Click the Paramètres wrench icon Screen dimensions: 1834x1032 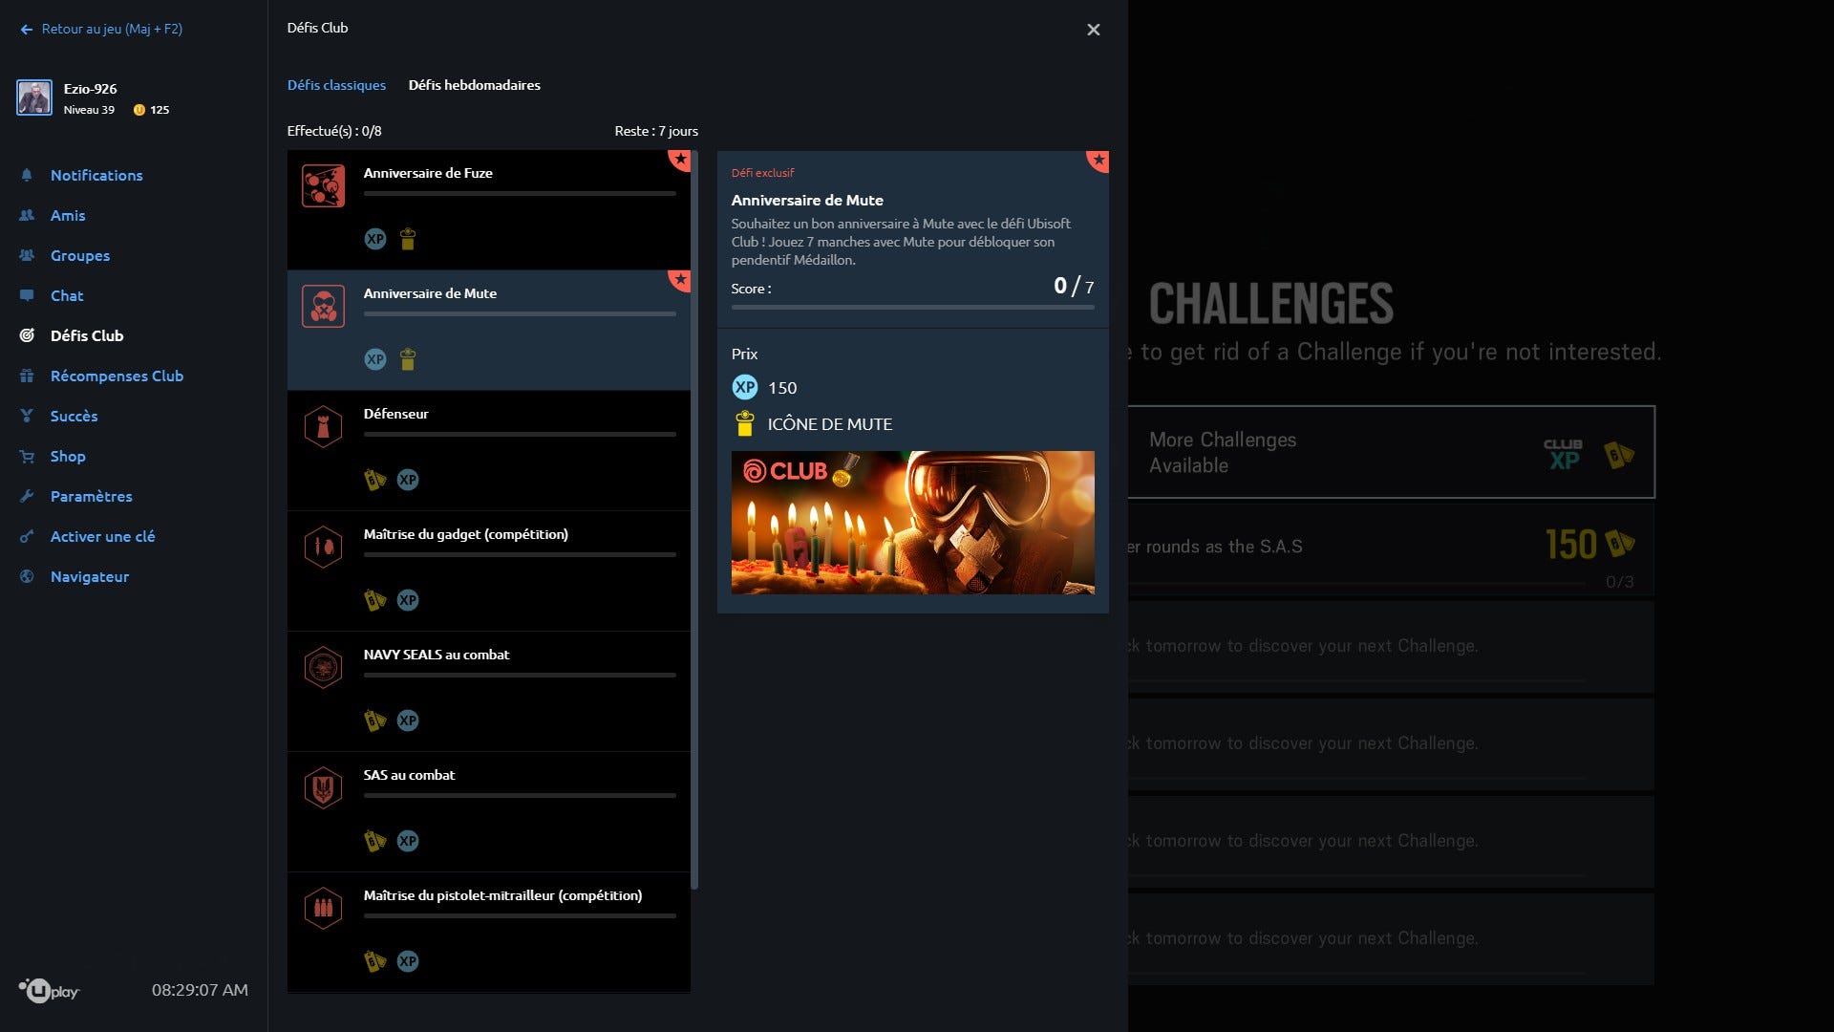pyautogui.click(x=27, y=496)
